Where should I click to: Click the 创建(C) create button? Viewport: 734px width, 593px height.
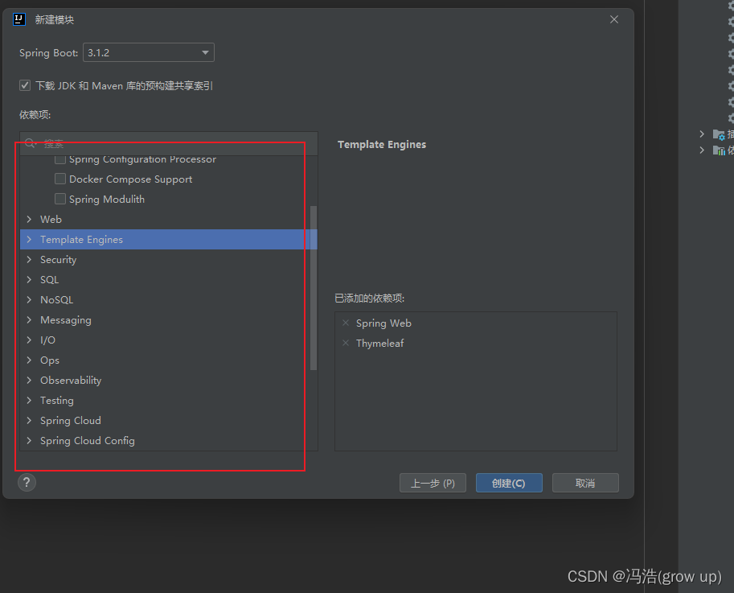pyautogui.click(x=509, y=483)
